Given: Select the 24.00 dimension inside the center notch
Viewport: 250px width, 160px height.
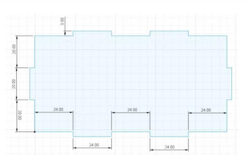Looking at the screenshot, I should click(x=132, y=110).
